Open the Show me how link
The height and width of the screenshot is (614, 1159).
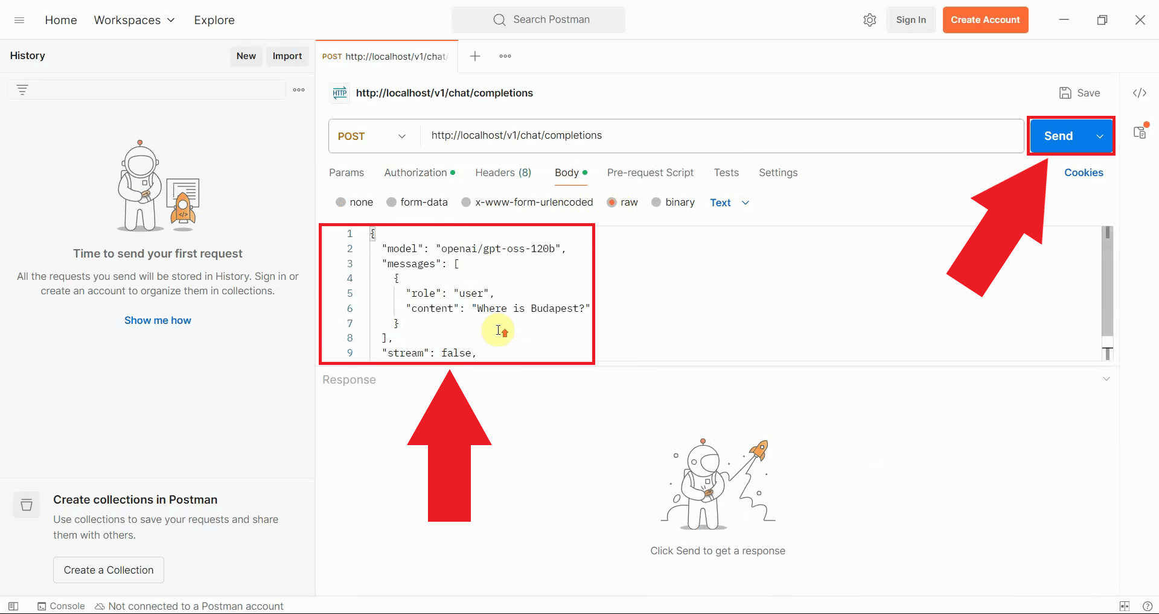click(x=158, y=320)
